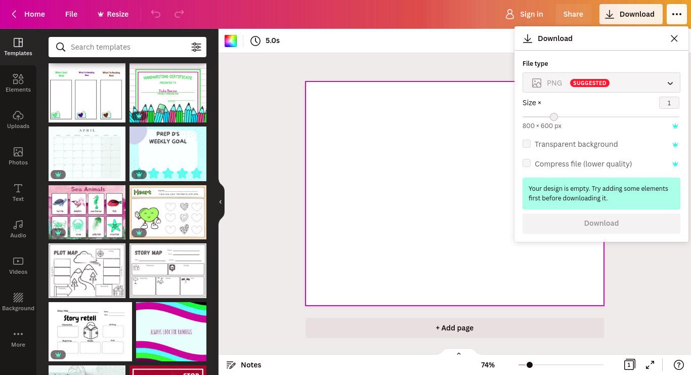Select the Story retell template
The width and height of the screenshot is (691, 375).
tap(90, 331)
